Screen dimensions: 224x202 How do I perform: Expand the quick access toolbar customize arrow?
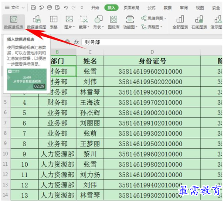(x=82, y=7)
